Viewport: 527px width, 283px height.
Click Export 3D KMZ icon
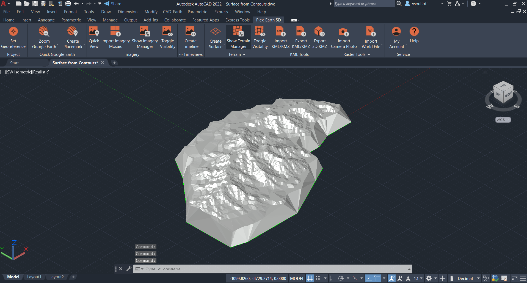point(320,31)
